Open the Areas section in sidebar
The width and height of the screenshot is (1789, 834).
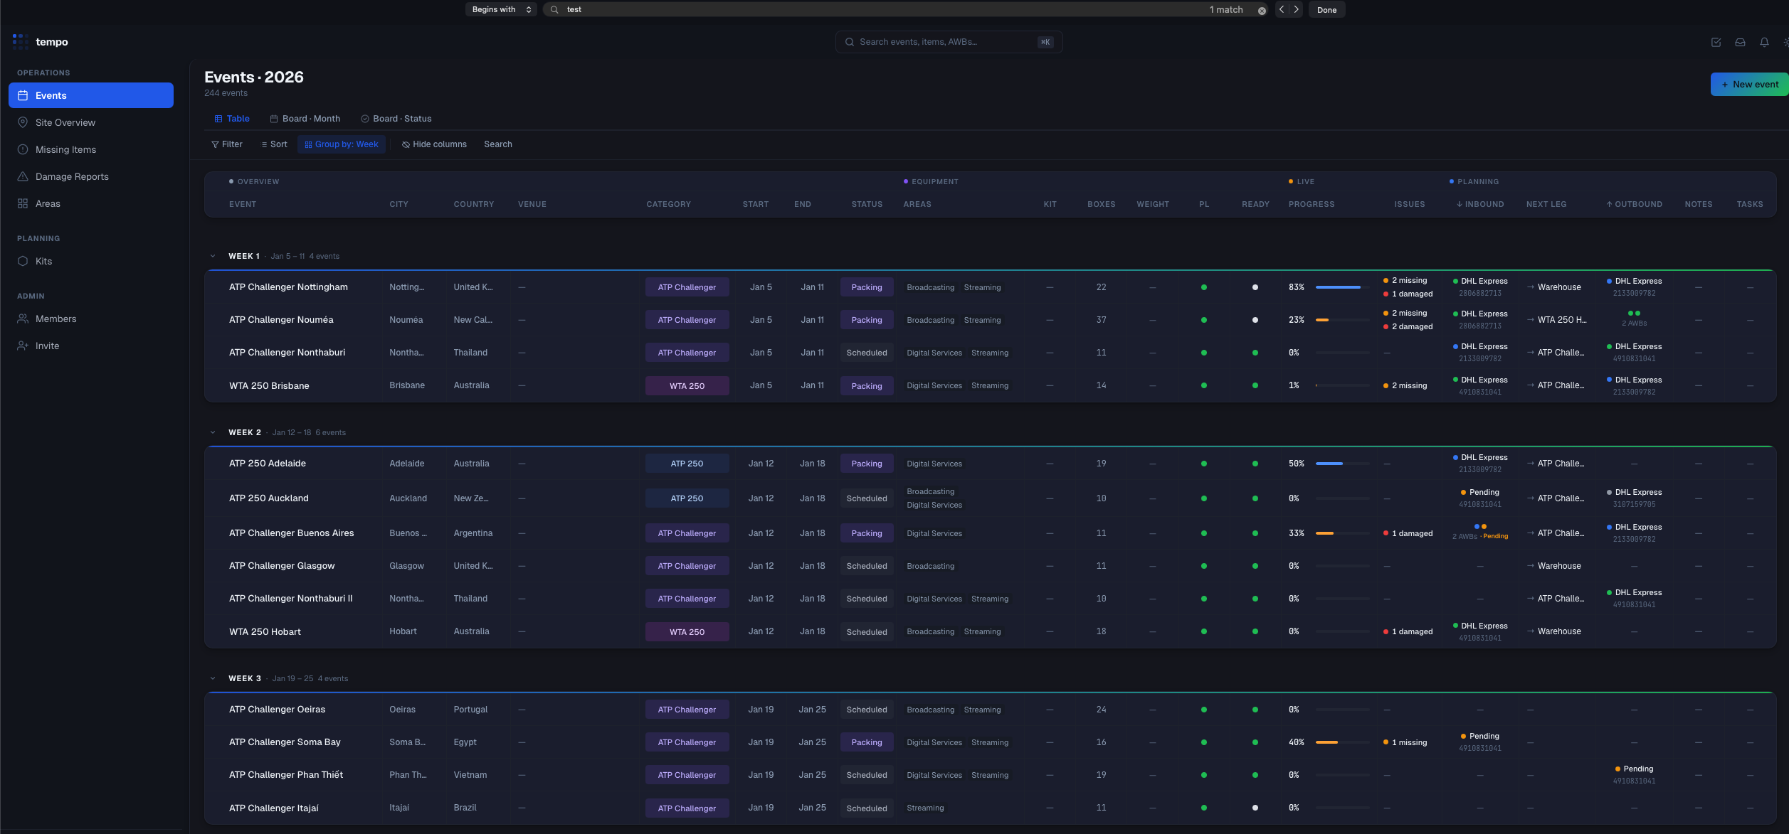[x=48, y=203]
